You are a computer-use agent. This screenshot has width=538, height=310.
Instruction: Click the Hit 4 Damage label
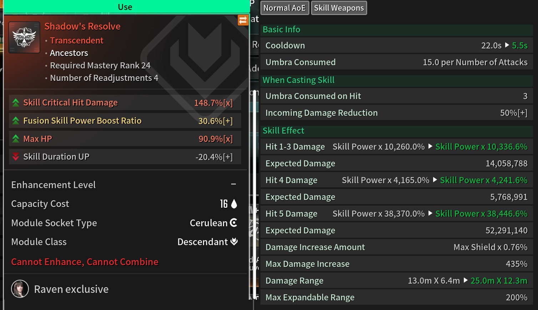pyautogui.click(x=291, y=180)
